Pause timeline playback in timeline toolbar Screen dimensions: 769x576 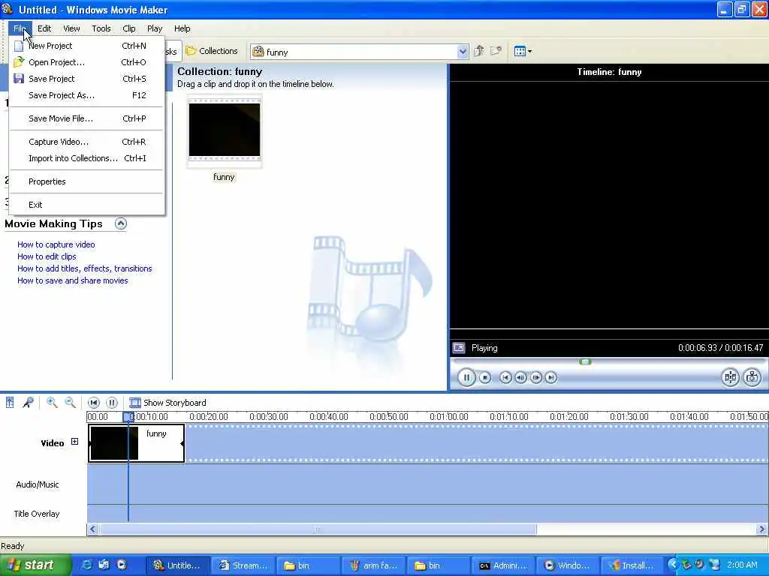pos(112,403)
